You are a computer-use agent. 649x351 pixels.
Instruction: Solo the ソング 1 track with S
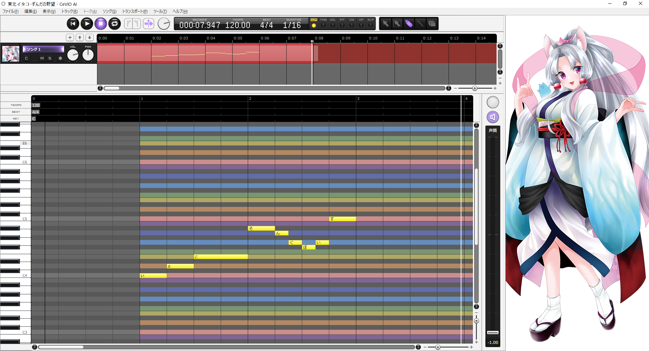coord(50,58)
